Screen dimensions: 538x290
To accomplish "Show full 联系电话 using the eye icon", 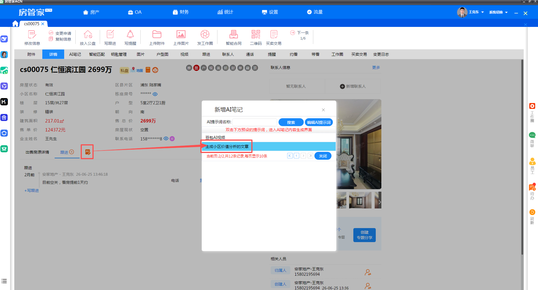I will click(166, 138).
